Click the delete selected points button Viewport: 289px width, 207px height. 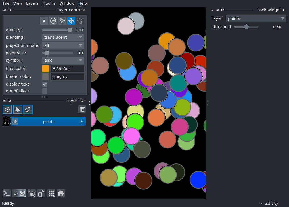pyautogui.click(x=44, y=21)
